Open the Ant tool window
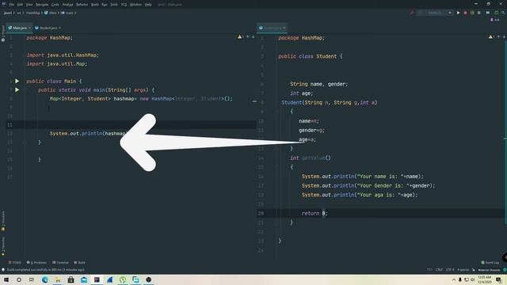The image size is (507, 285). pos(494,20)
